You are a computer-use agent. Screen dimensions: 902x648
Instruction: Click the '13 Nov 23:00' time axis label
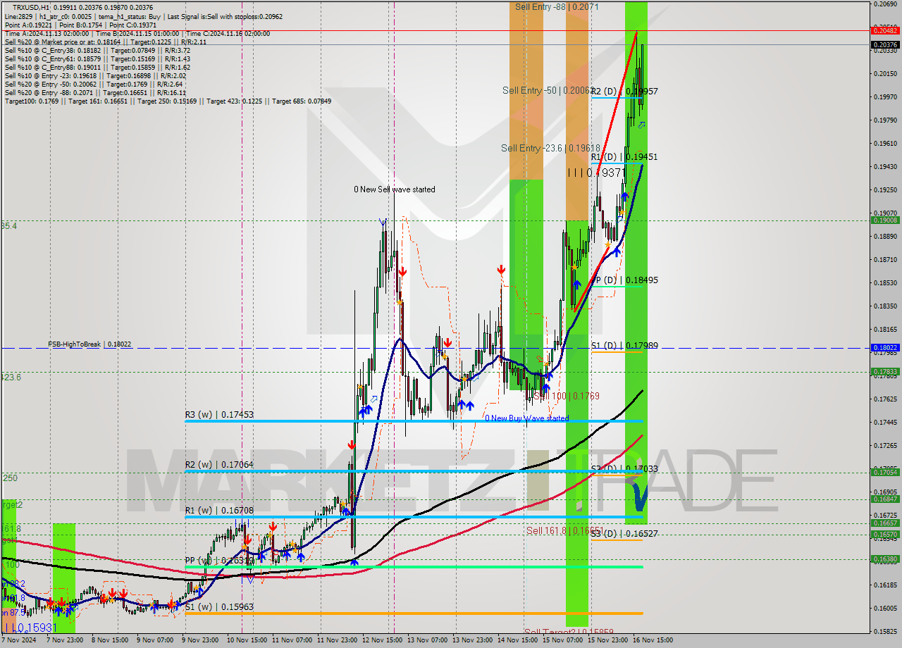point(472,641)
